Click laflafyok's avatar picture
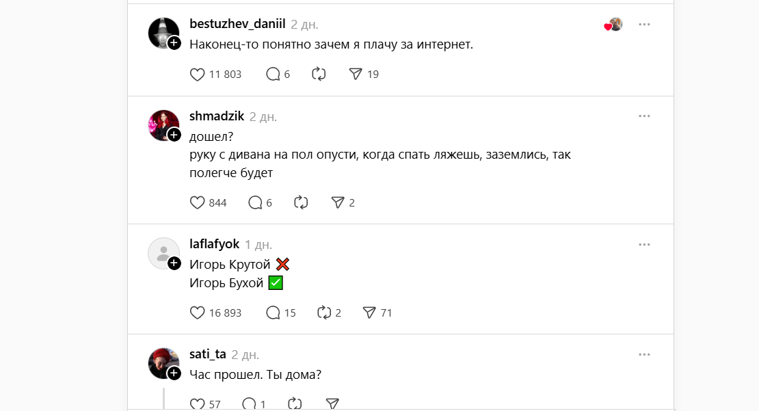The height and width of the screenshot is (411, 759). 163,253
